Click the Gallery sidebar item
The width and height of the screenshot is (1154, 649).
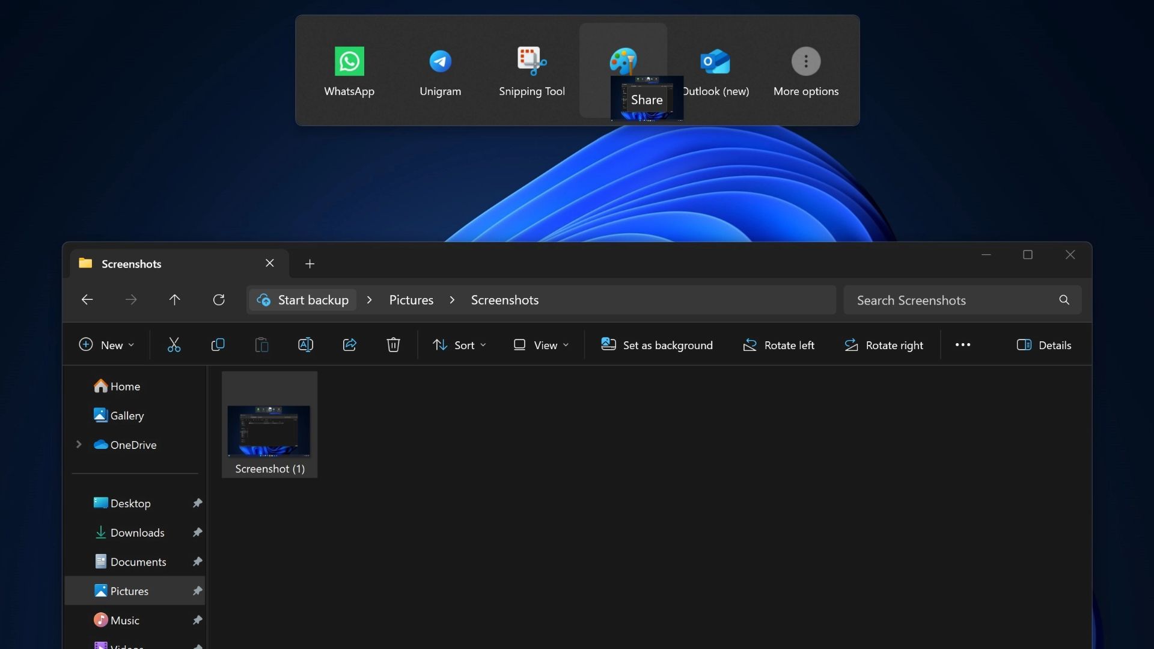127,416
